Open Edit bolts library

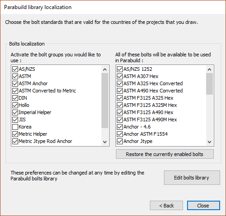(x=192, y=178)
